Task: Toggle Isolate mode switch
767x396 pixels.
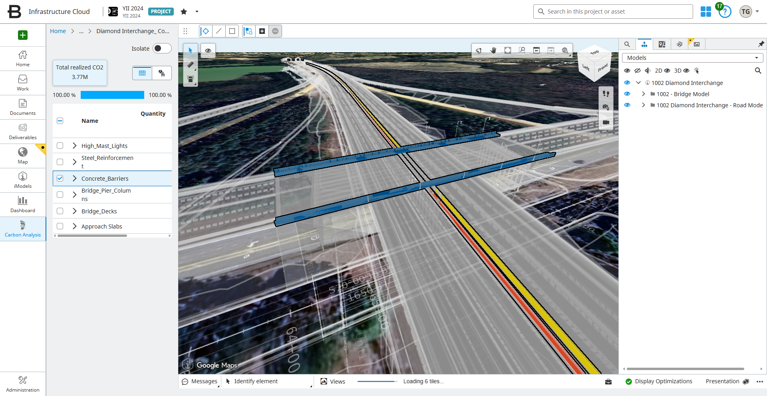Action: click(x=162, y=48)
